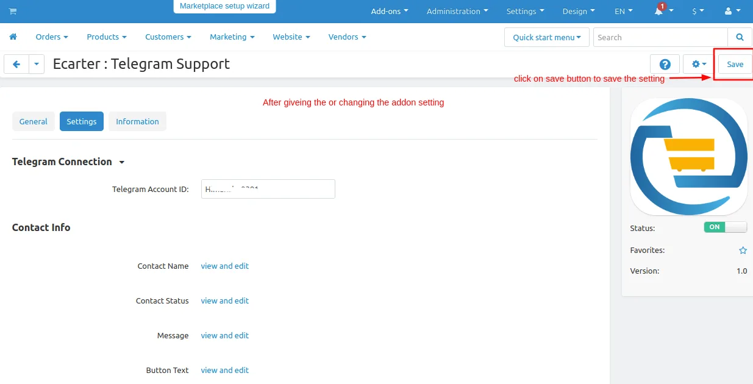Open the Customers menu

pyautogui.click(x=168, y=37)
